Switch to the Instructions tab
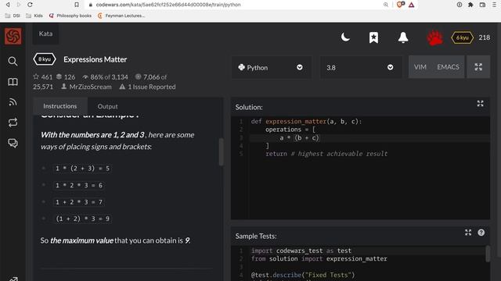This screenshot has width=501, height=281. (x=60, y=106)
